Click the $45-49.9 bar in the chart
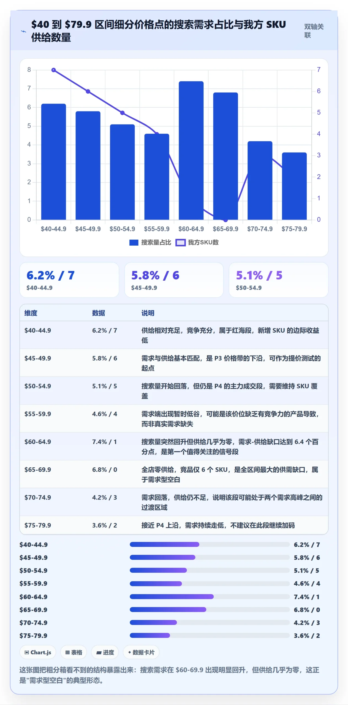This screenshot has height=705, width=348. click(x=88, y=166)
